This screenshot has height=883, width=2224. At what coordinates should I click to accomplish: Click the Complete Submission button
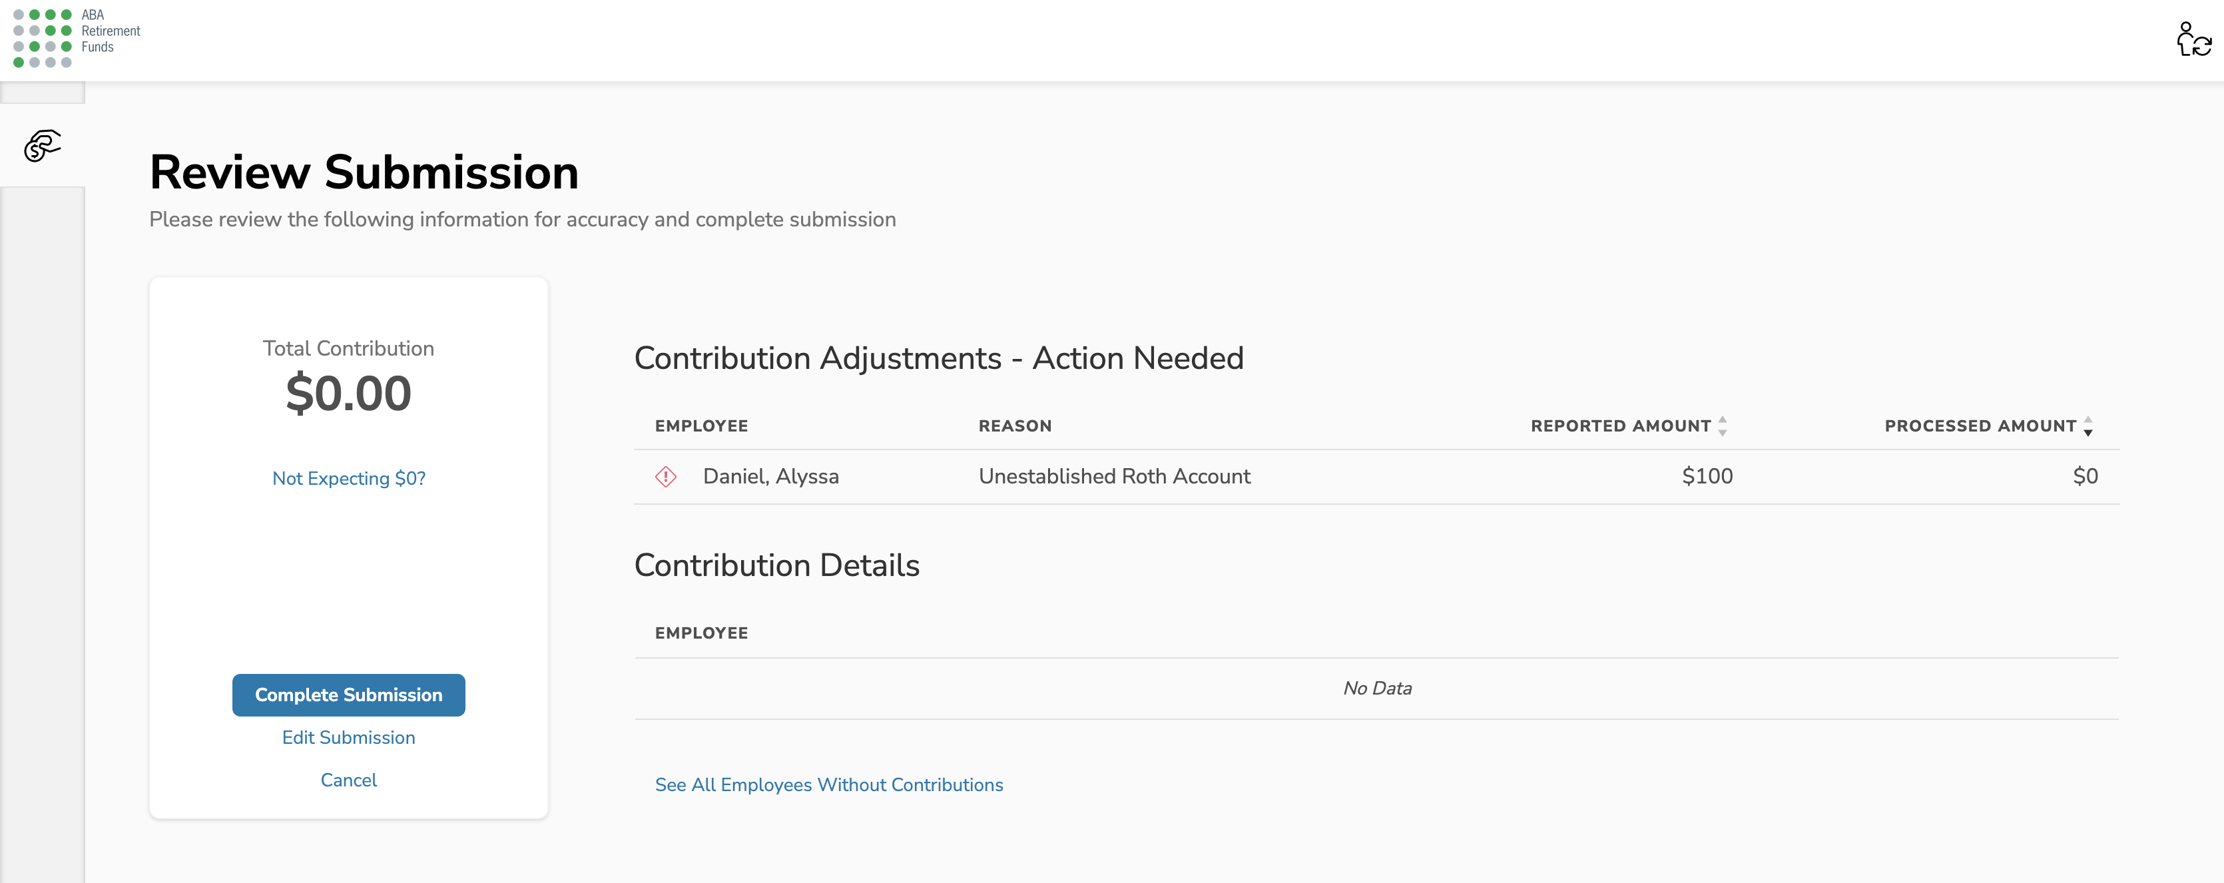click(x=349, y=695)
